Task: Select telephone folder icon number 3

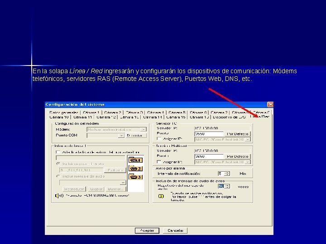Action: 135,177
